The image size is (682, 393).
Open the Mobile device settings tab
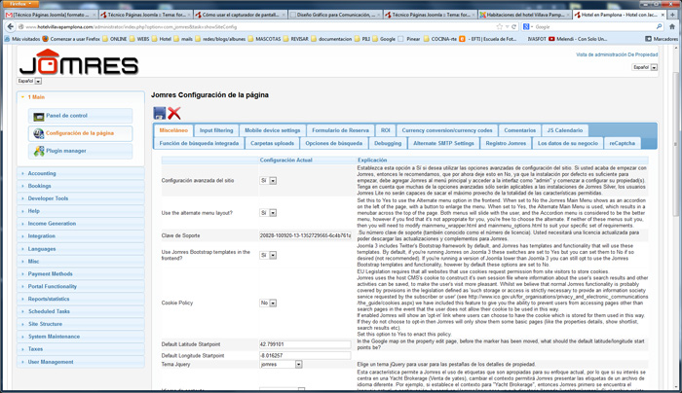coord(272,130)
